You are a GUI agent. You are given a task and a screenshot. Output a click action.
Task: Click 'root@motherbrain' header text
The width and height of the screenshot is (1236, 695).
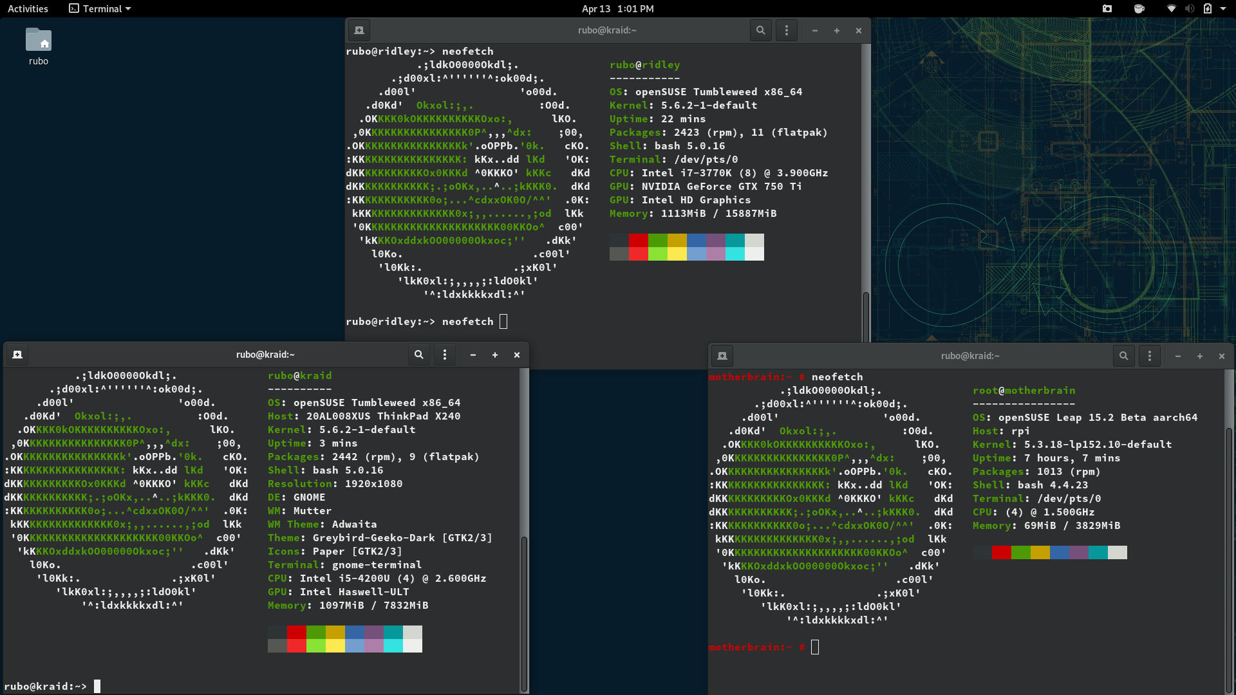(1024, 390)
